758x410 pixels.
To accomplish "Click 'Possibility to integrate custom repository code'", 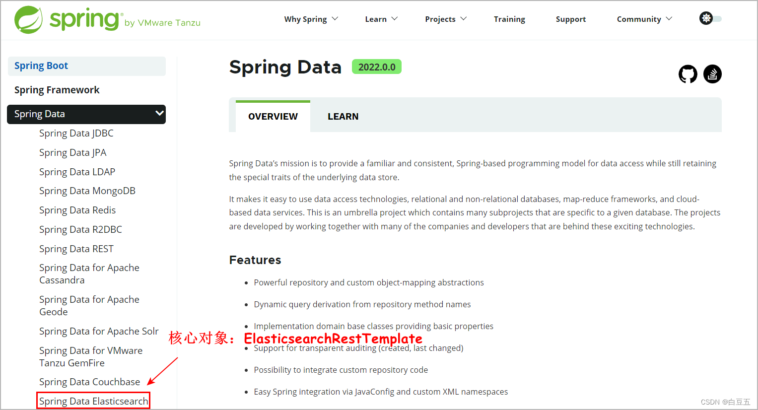I will point(341,370).
